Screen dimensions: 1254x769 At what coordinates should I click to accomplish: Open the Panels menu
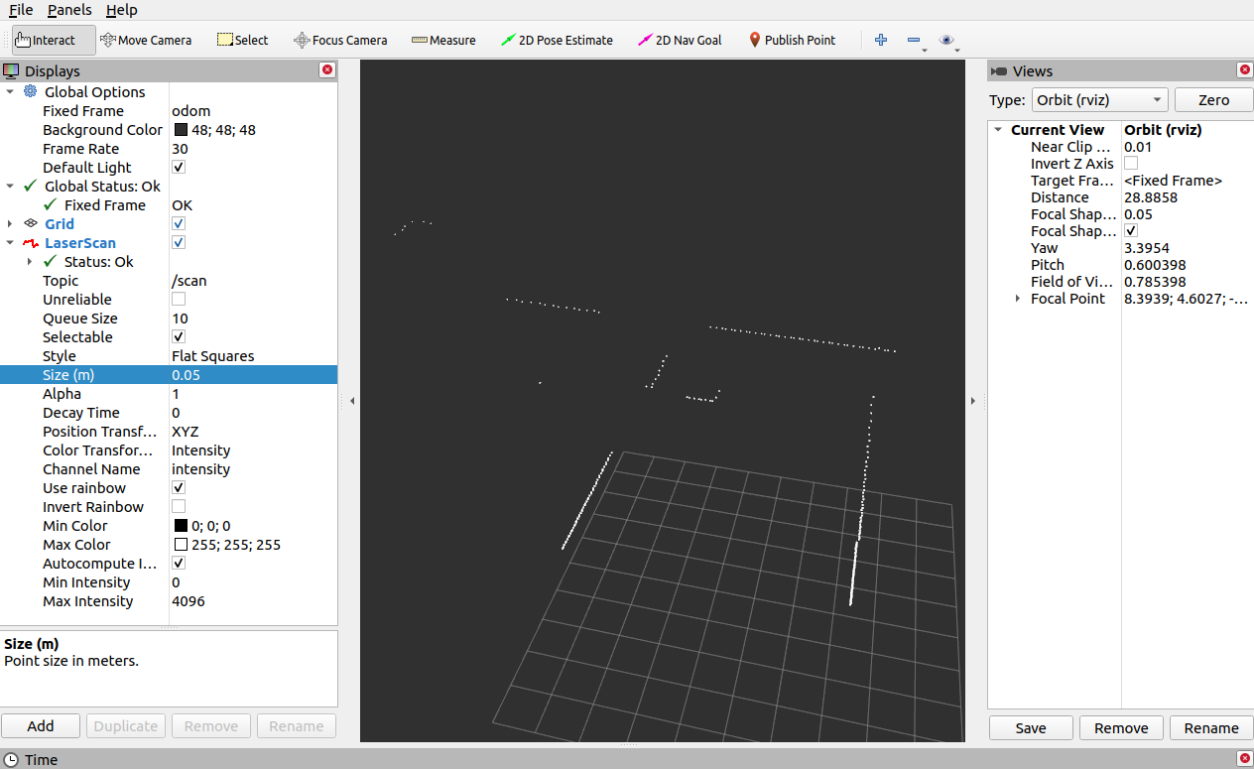point(69,10)
